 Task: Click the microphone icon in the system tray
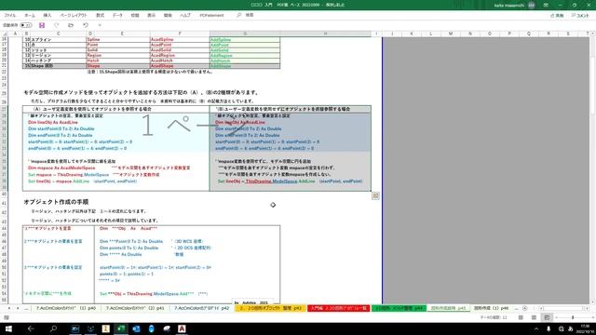(x=549, y=328)
